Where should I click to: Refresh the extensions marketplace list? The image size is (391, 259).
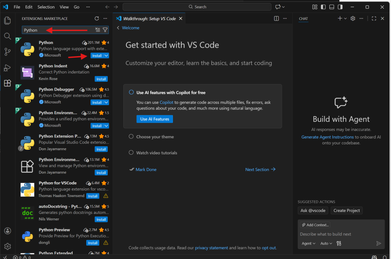click(x=97, y=18)
